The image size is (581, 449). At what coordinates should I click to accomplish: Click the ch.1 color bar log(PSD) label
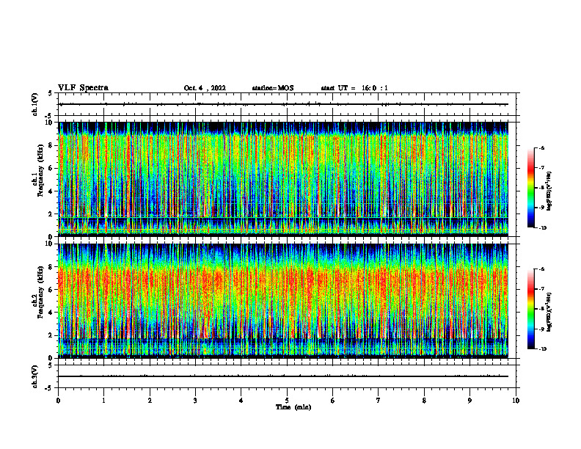(549, 191)
